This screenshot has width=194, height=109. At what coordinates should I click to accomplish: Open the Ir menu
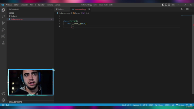(x=35, y=5)
